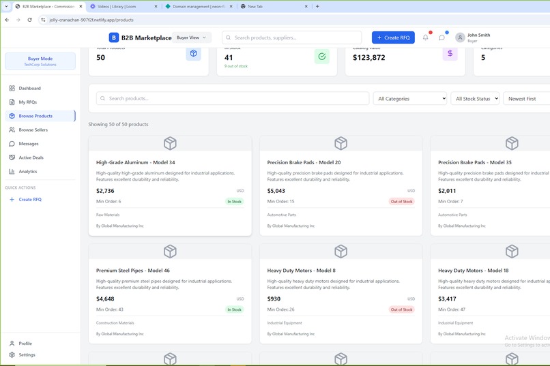Close the Domain management browser tab

pos(231,6)
